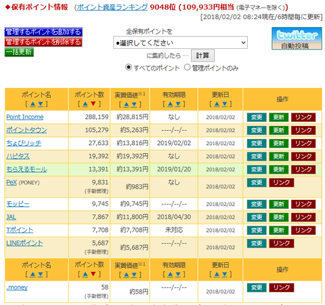The image size is (325, 305).
Task: Click 更新 for ポイントタウン row
Action: point(279,130)
